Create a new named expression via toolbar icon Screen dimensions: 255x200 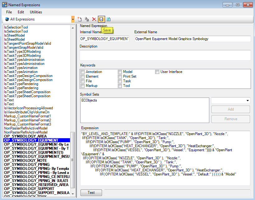click(x=80, y=19)
